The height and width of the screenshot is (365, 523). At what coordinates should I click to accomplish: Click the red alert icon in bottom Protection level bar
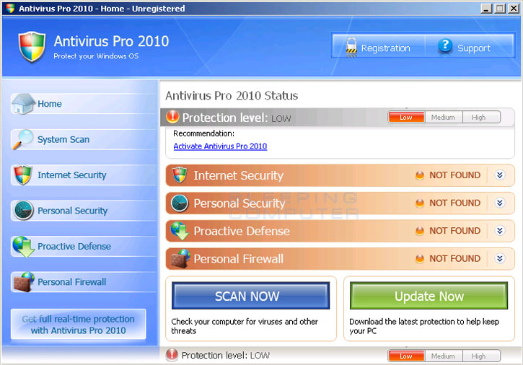coord(172,355)
